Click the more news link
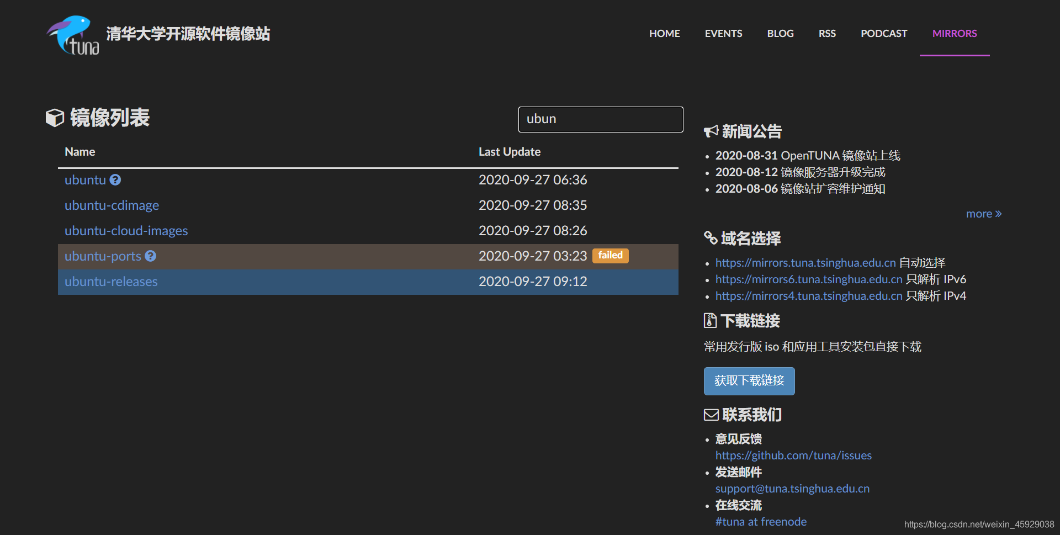Image resolution: width=1060 pixels, height=535 pixels. [984, 214]
